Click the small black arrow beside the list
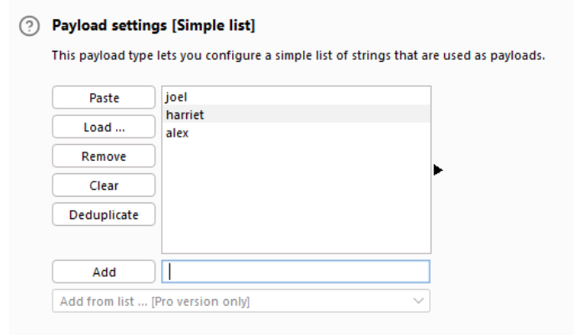Screen dimensions: 581x335 [x=437, y=170]
